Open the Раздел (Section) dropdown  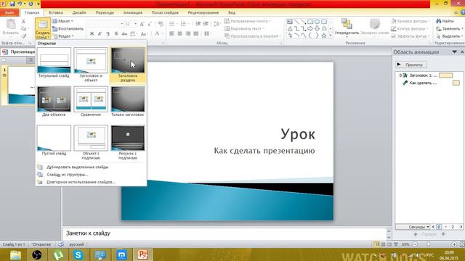[63, 36]
